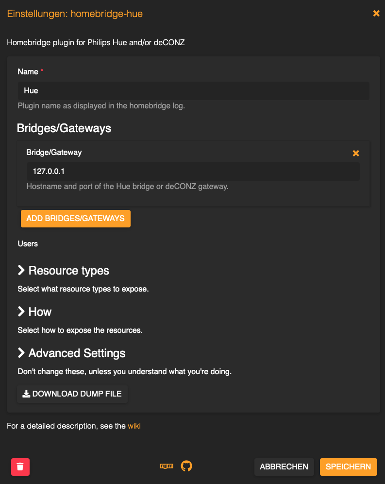Click the Bridge/Gateway hostname field
This screenshot has height=484, width=385.
point(193,172)
